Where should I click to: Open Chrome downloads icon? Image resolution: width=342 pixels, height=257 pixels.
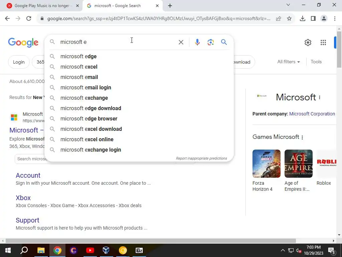[303, 19]
